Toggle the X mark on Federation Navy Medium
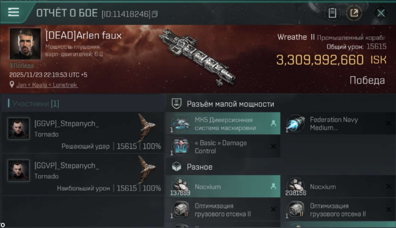The width and height of the screenshot is (396, 228). coord(388,123)
